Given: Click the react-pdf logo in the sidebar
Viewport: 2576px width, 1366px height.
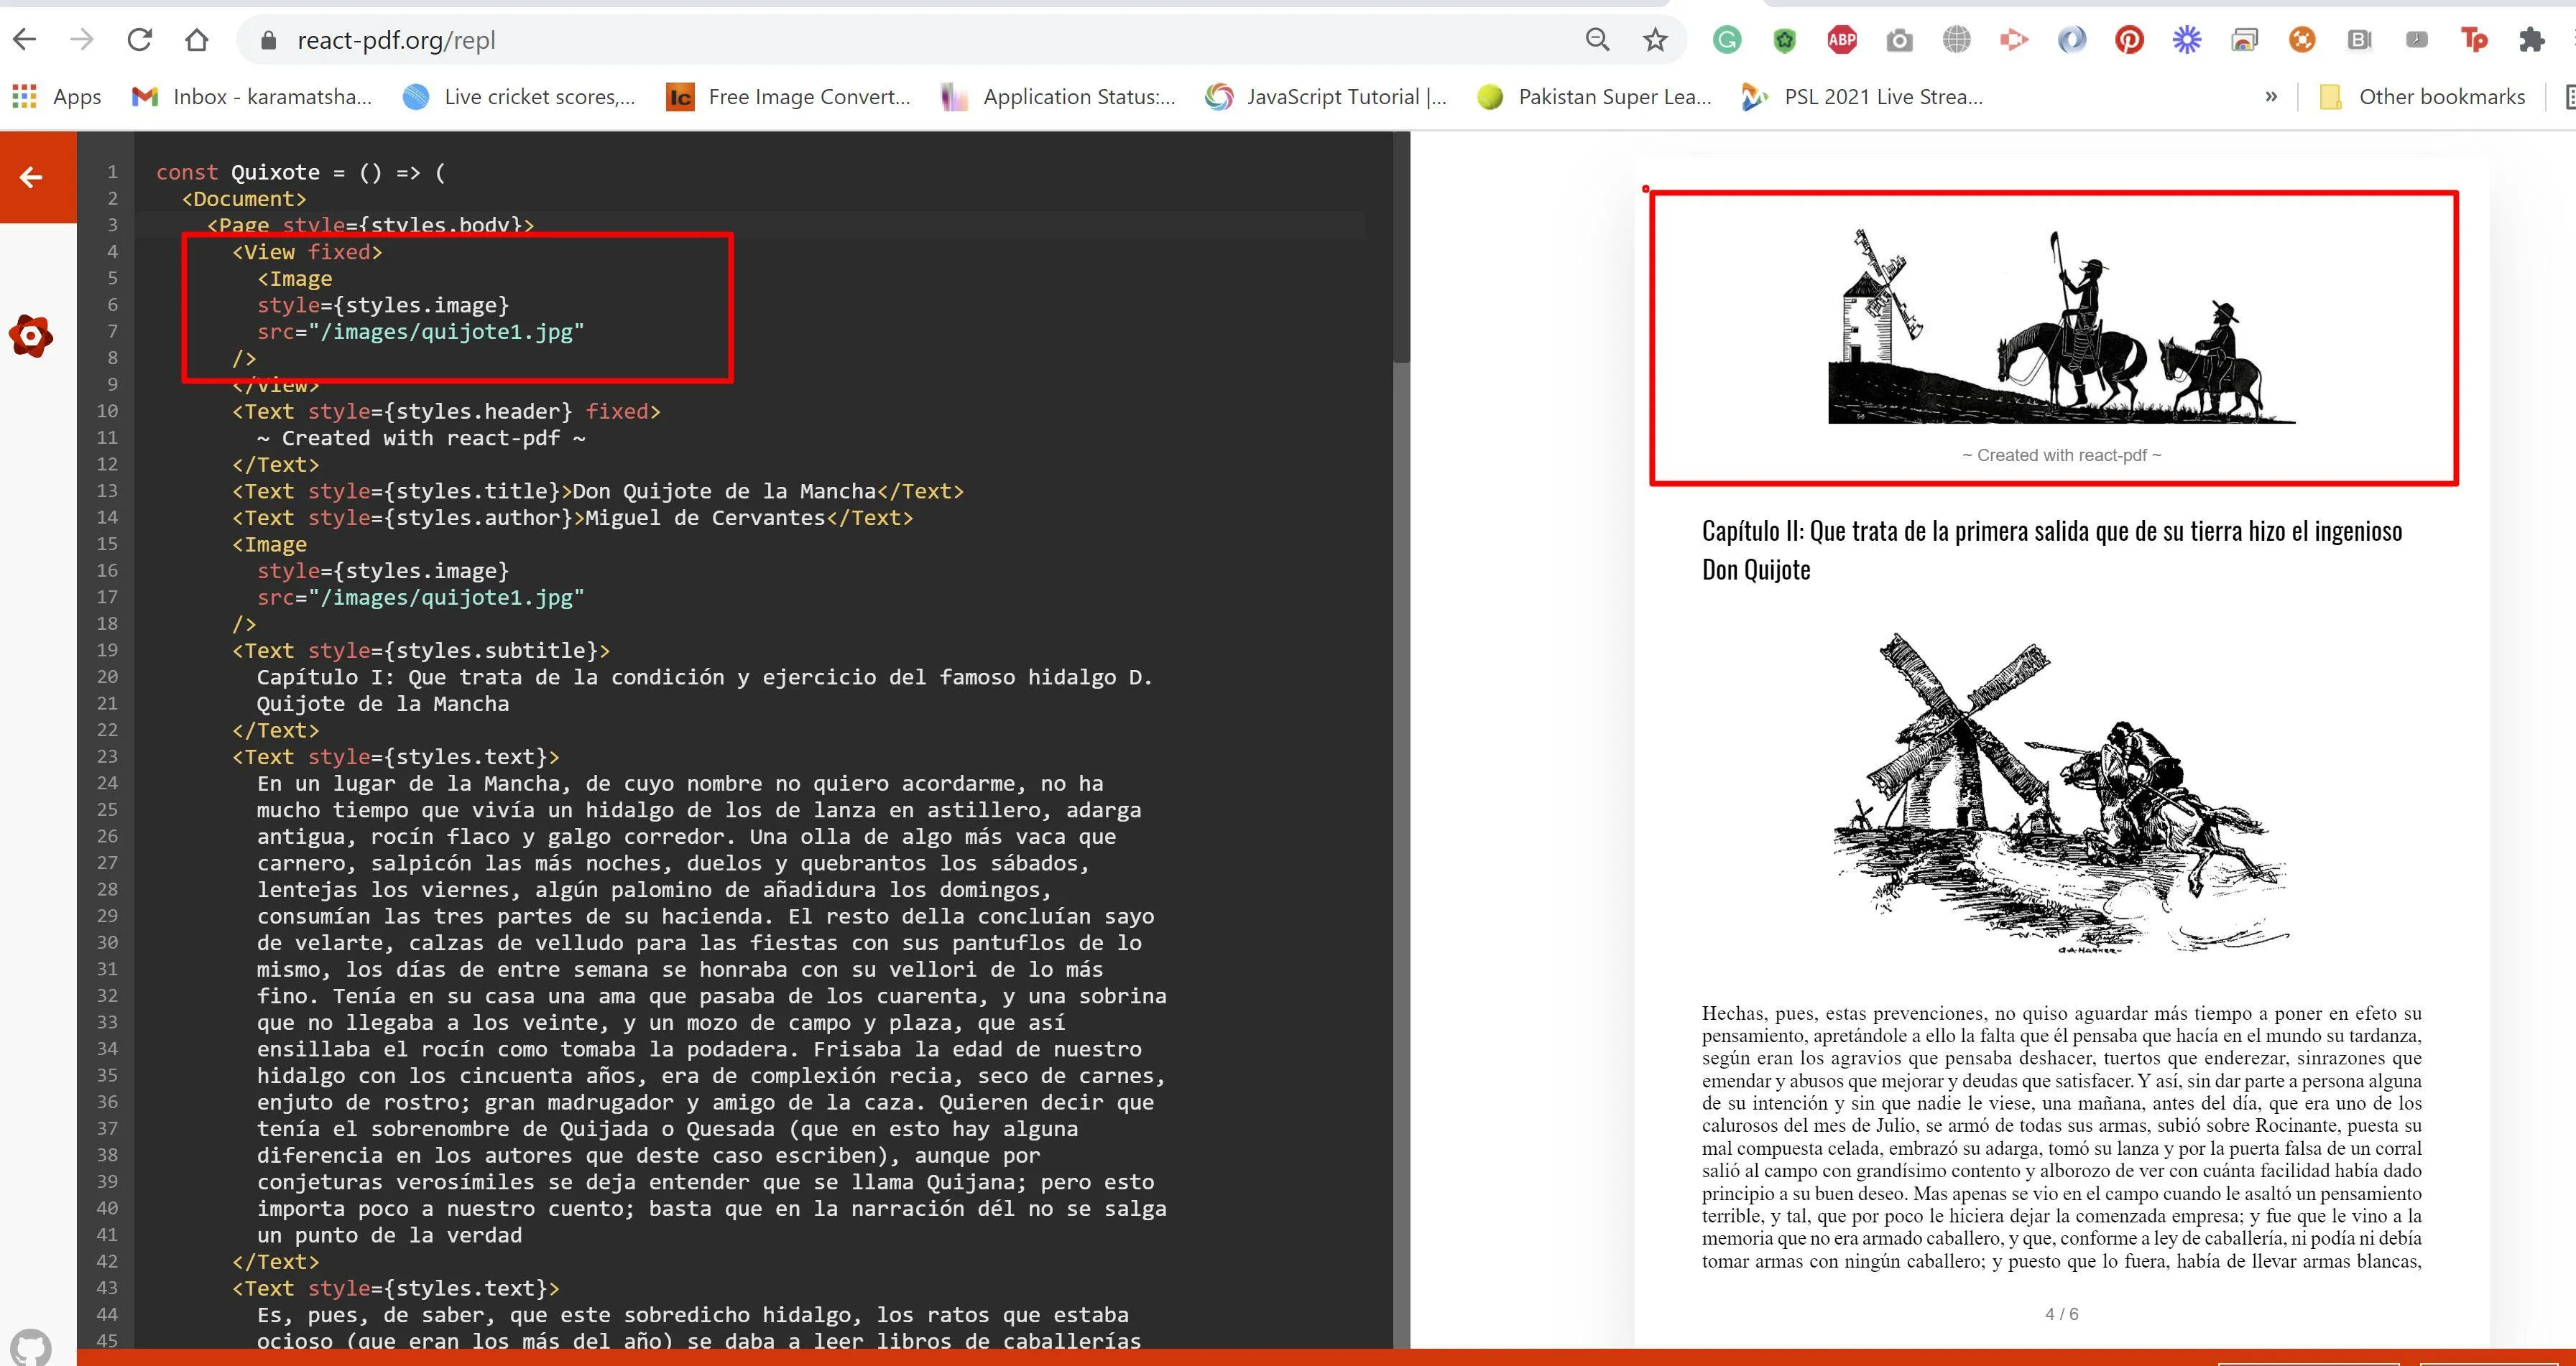Looking at the screenshot, I should point(31,335).
